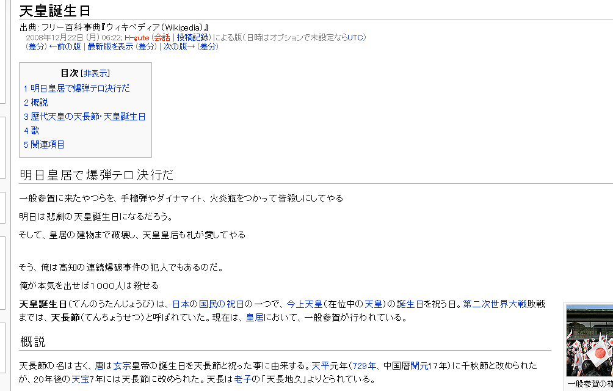The height and width of the screenshot is (391, 613).
Task: Click the bold 天長節 term in intro
Action: pyautogui.click(x=65, y=318)
